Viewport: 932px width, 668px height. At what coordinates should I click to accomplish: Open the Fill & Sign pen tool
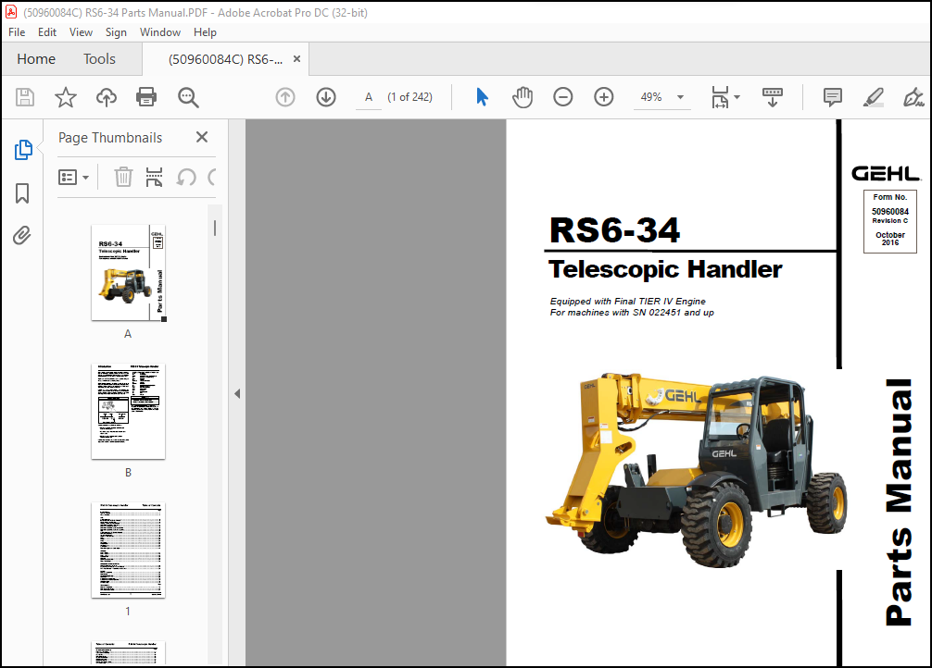pyautogui.click(x=913, y=97)
